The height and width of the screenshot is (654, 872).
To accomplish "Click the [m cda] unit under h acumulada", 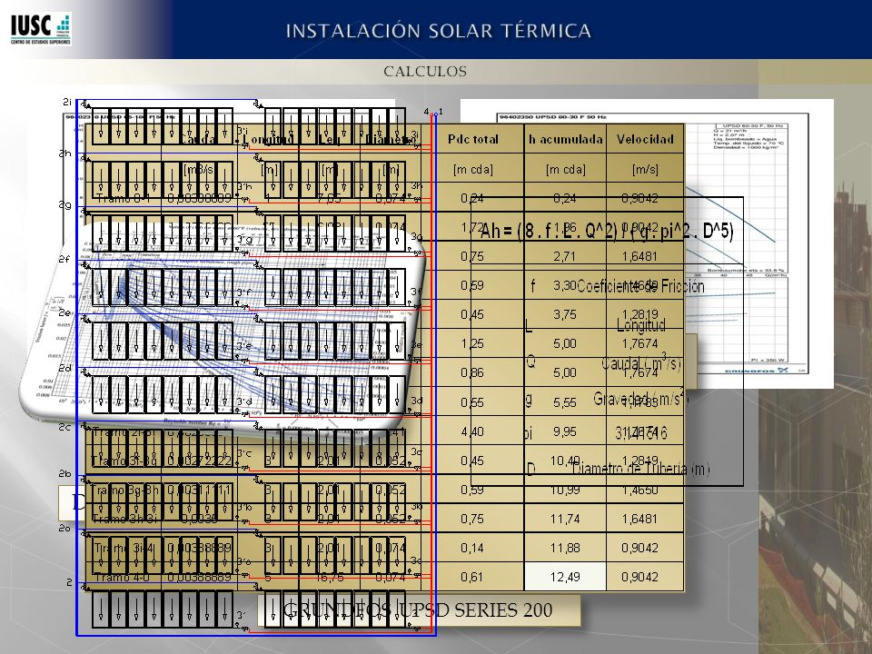I will [566, 169].
